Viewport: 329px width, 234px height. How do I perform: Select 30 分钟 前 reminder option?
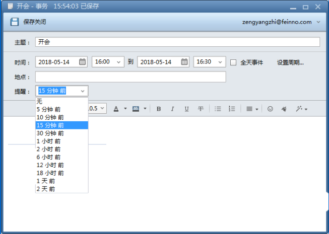pos(62,133)
